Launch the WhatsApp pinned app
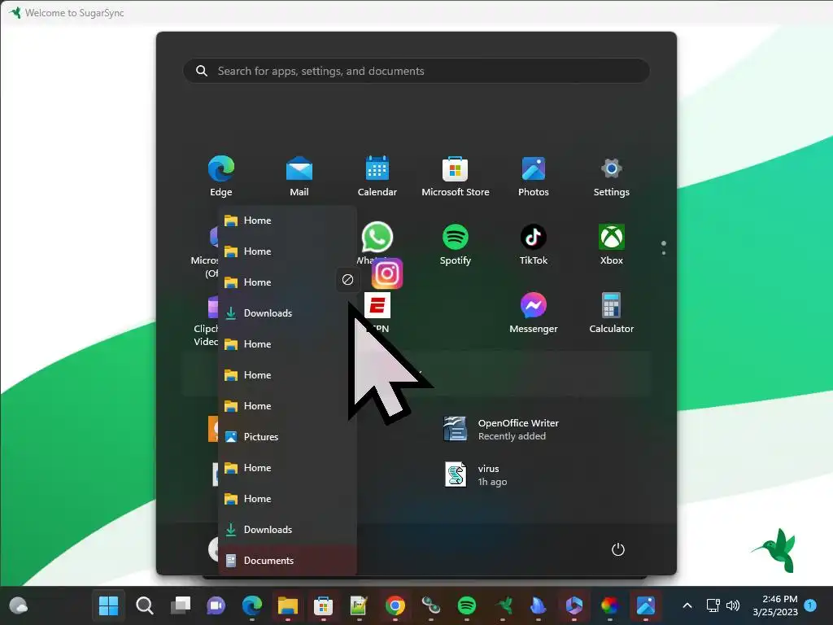The width and height of the screenshot is (833, 625). (x=377, y=238)
